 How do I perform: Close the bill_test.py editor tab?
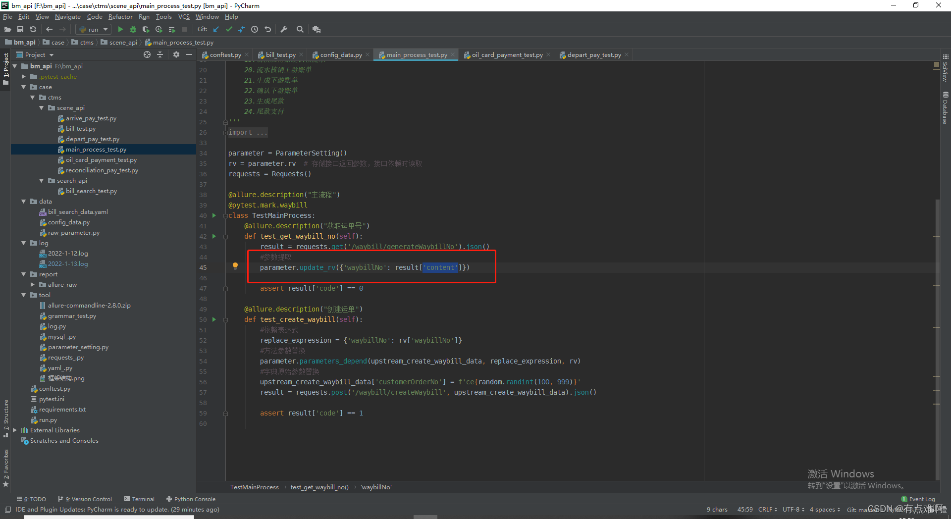[x=301, y=55]
